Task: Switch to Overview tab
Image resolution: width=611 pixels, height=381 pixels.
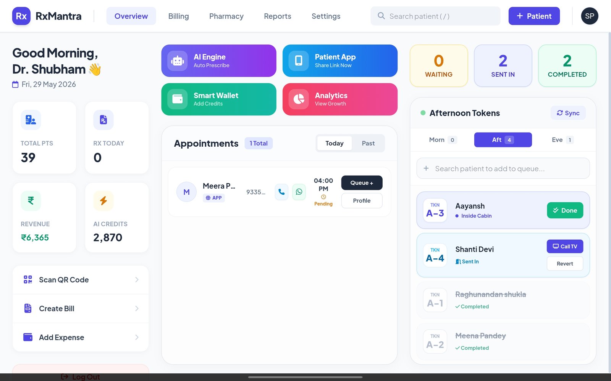Action: tap(131, 16)
